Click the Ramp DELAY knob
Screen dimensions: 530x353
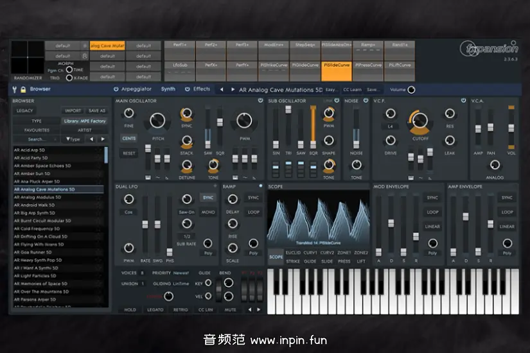point(233,200)
